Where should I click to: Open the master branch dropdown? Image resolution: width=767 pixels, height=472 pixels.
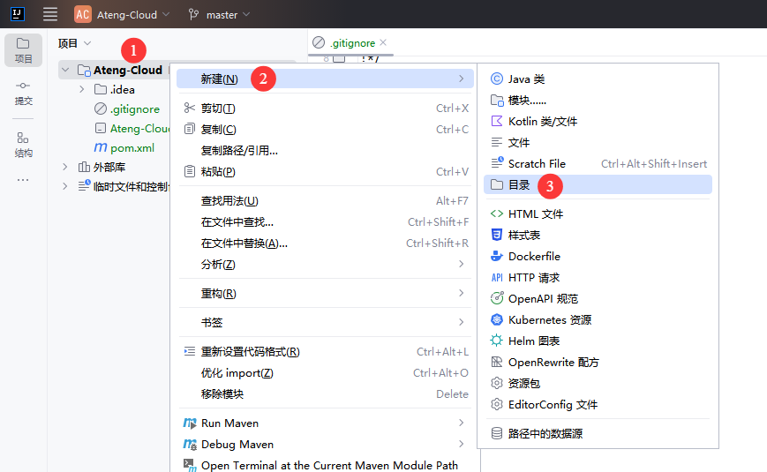click(x=220, y=14)
